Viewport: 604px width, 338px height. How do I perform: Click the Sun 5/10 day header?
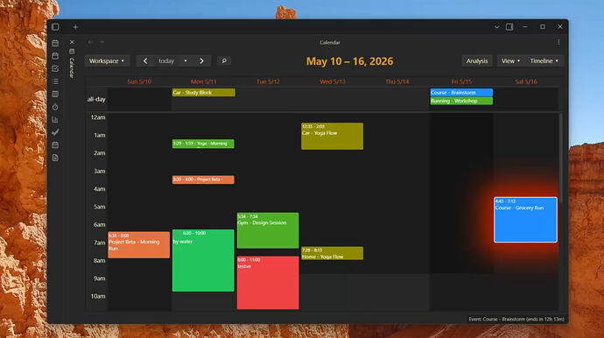coord(139,81)
